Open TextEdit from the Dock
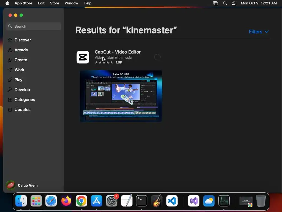This screenshot has width=282, height=212. click(x=127, y=201)
